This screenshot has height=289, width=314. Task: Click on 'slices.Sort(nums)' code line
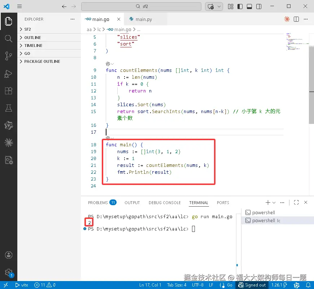point(141,105)
